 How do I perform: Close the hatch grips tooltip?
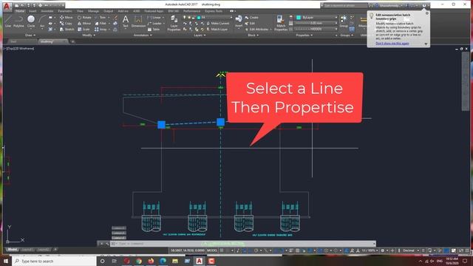click(427, 13)
